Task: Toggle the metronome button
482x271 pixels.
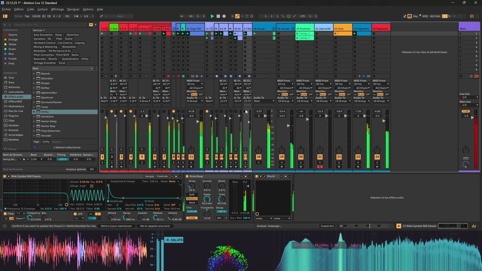Action: [76, 16]
